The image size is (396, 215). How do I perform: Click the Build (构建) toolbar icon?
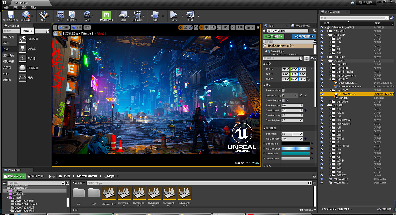[x=155, y=15]
